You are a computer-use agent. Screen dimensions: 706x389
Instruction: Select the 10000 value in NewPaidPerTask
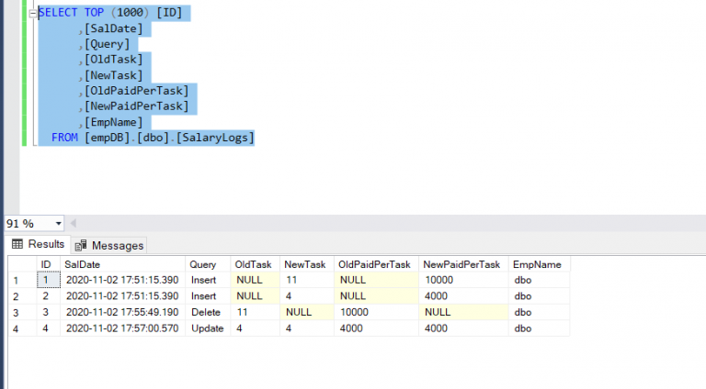click(x=440, y=280)
